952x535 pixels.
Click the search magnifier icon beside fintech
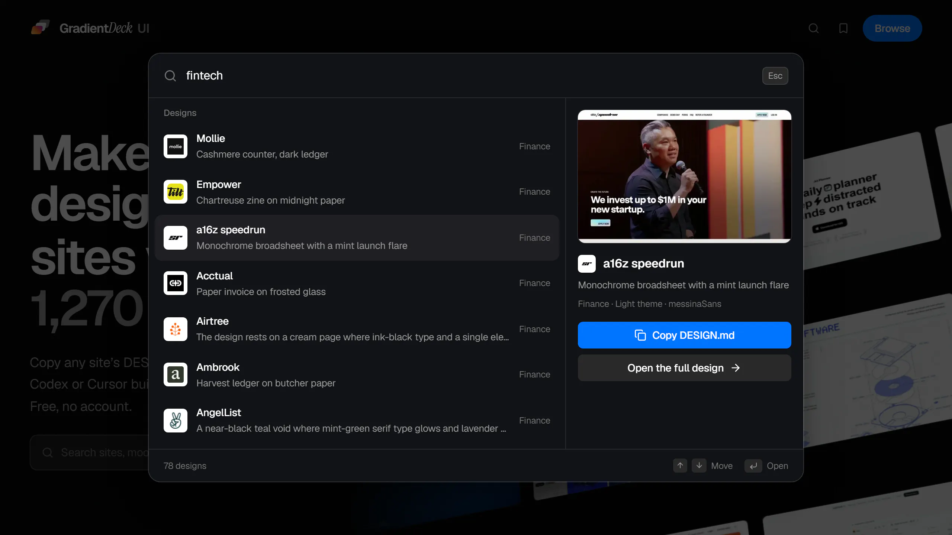[x=170, y=76]
